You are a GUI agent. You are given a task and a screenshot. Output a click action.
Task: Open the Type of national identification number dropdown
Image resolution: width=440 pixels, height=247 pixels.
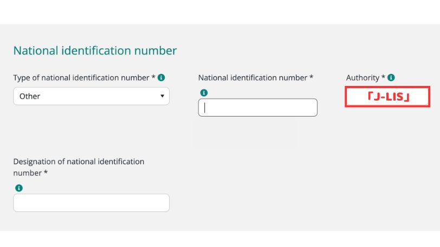click(x=91, y=96)
